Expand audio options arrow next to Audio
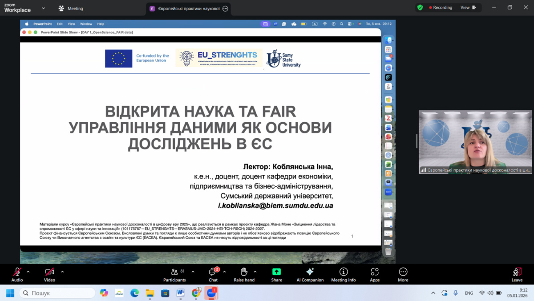The height and width of the screenshot is (301, 534). (28, 272)
